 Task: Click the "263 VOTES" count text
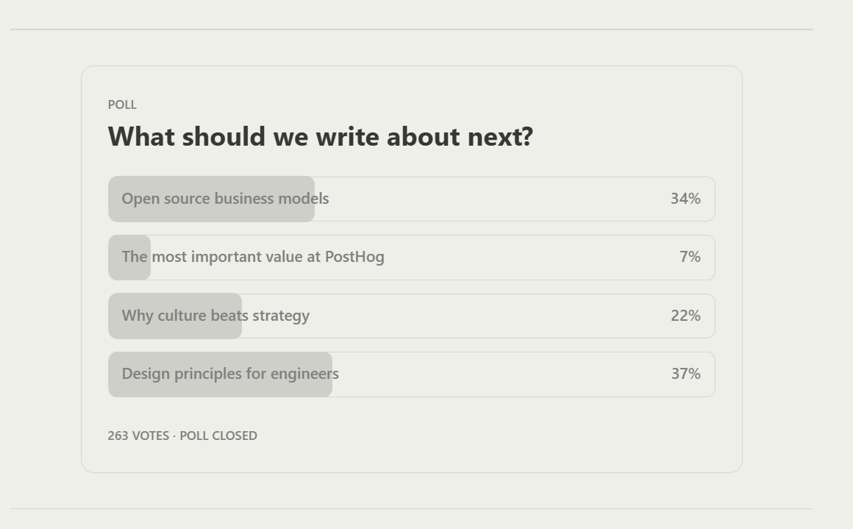pos(137,436)
